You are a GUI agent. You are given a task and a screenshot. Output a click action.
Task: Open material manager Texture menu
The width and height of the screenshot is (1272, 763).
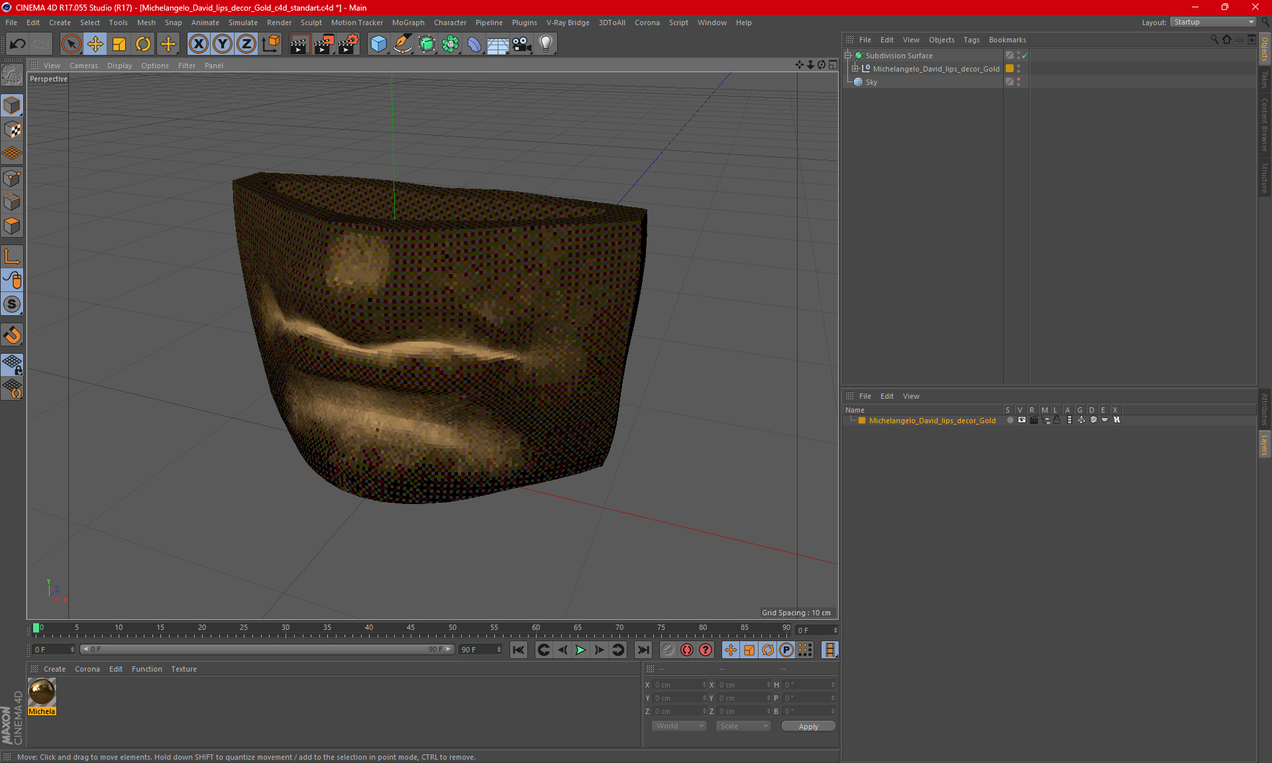(184, 669)
